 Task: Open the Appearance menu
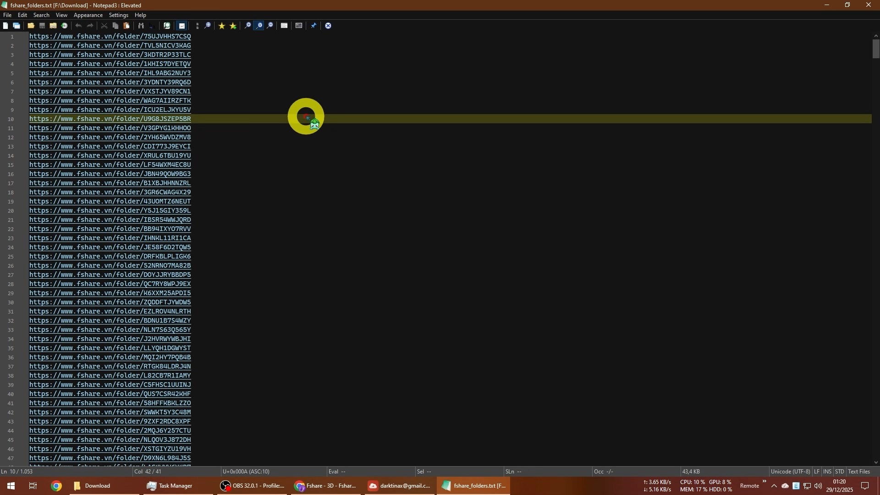coord(88,15)
